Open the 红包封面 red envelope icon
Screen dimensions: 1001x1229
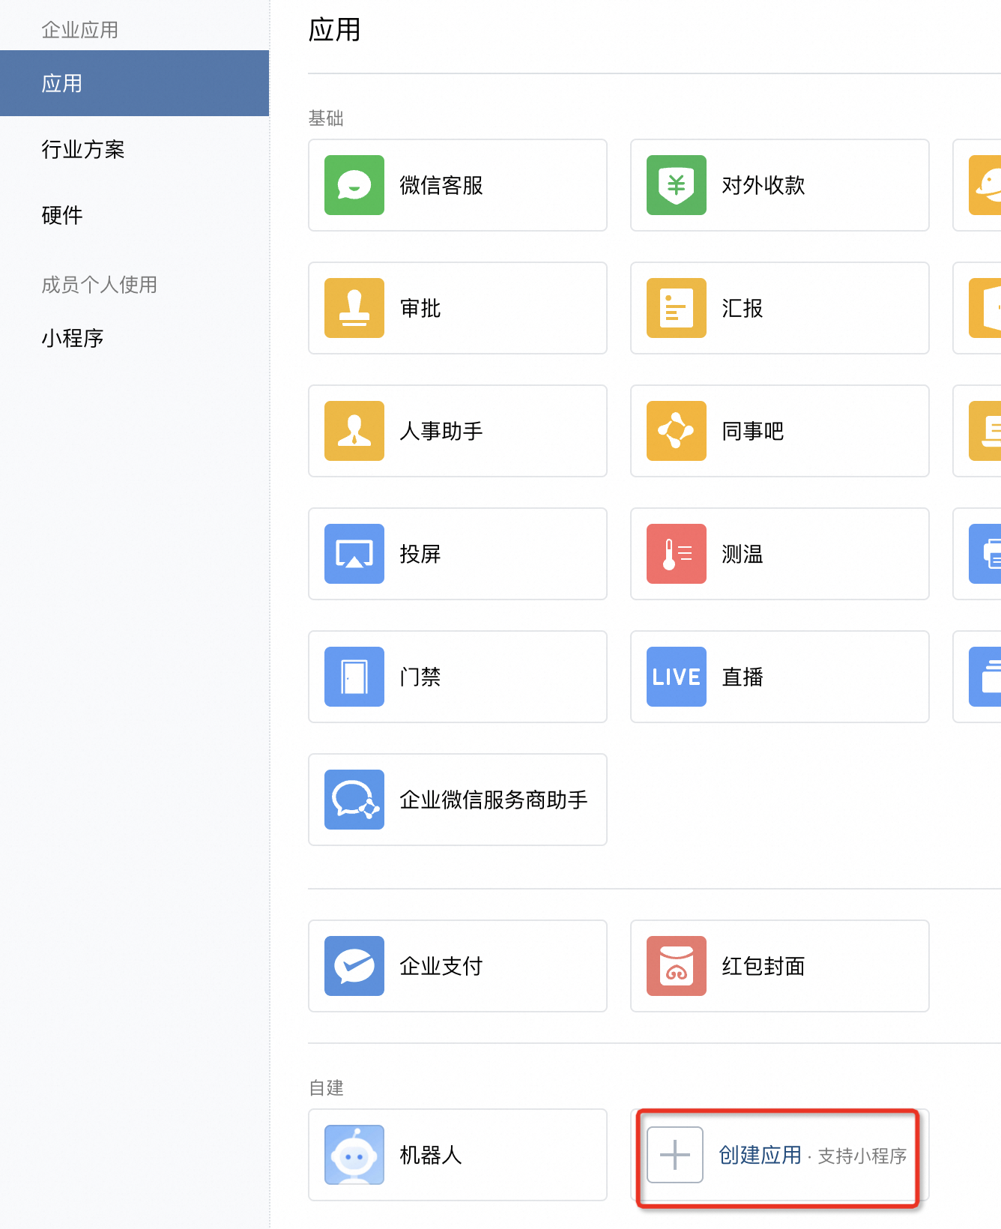(677, 966)
